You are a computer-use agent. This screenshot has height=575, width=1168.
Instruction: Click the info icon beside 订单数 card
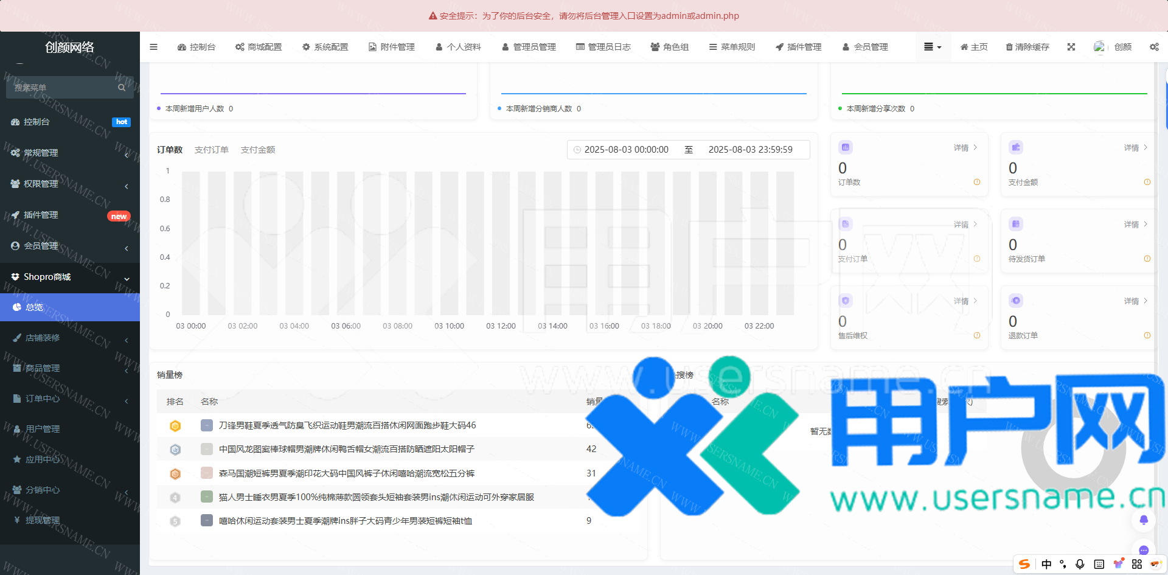[977, 182]
